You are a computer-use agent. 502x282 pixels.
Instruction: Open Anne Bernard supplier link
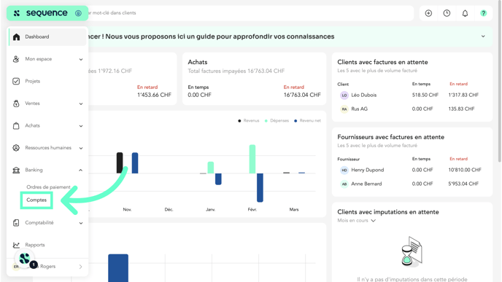[366, 184]
